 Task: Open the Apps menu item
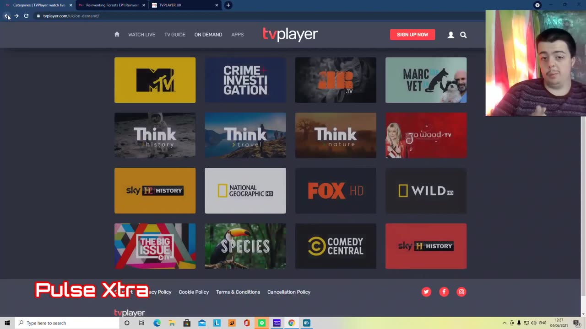238,35
